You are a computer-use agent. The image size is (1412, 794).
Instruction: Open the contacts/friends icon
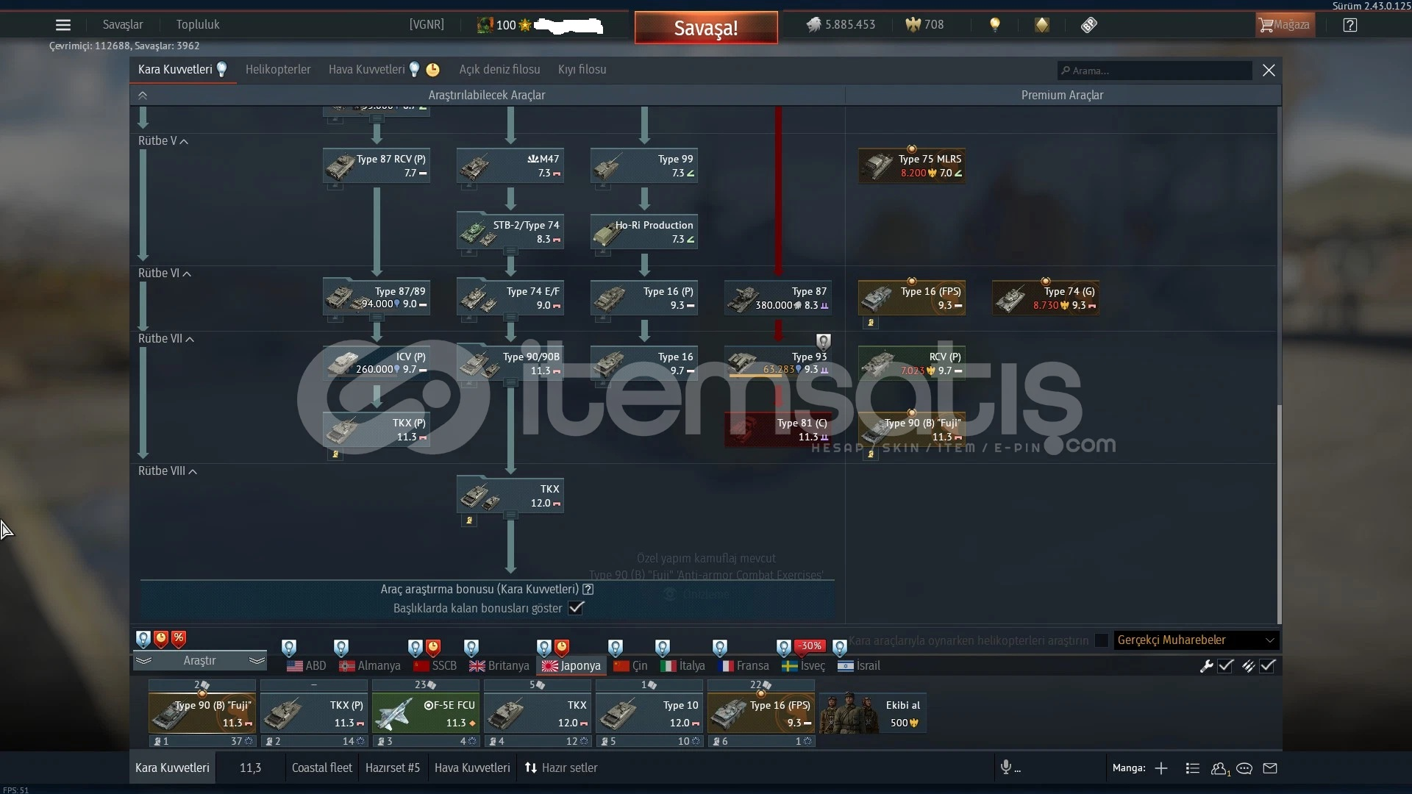coord(1219,768)
